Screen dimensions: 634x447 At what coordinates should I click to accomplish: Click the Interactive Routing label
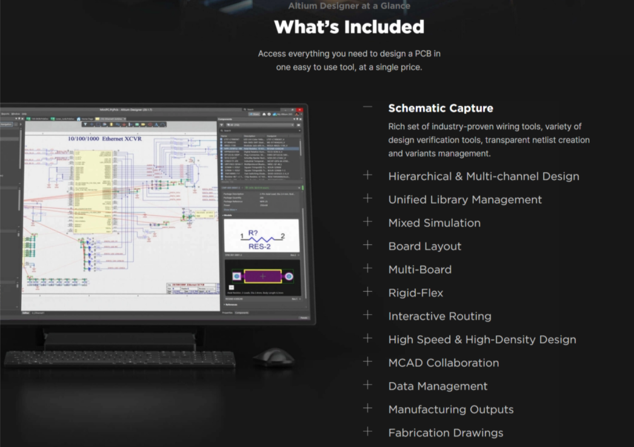click(440, 317)
